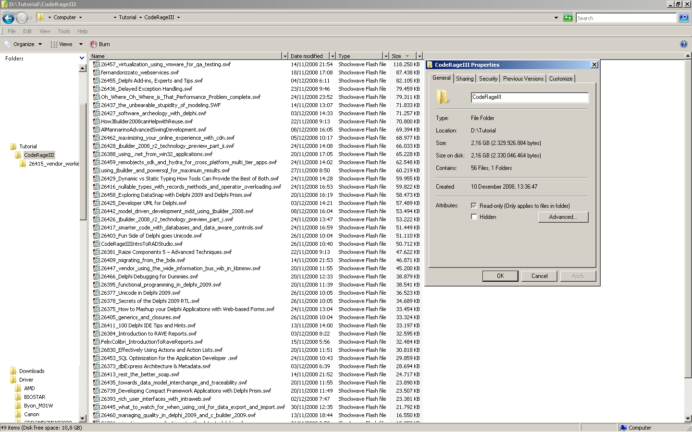Open the Edit menu

click(27, 31)
